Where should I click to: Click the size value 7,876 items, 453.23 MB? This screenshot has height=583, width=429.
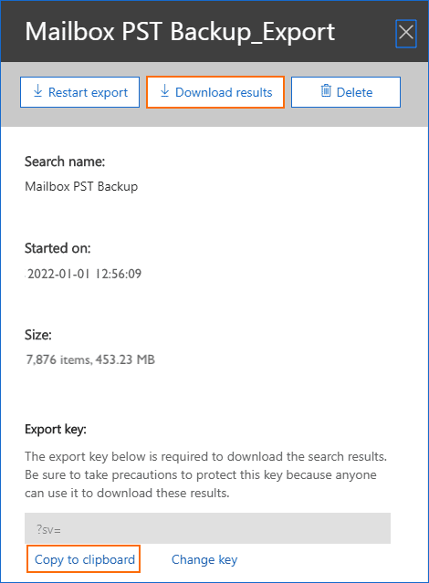(90, 359)
